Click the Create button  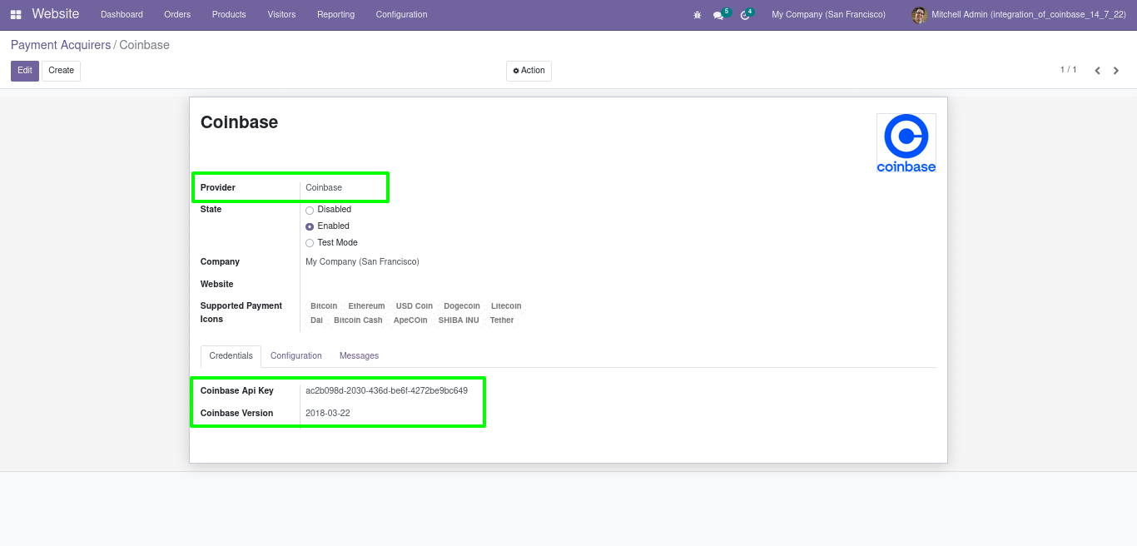click(61, 71)
